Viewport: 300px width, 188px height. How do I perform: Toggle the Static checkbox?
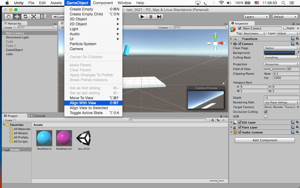pyautogui.click(x=285, y=28)
